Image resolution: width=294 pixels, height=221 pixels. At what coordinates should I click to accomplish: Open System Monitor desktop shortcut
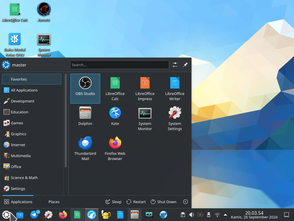point(44,45)
